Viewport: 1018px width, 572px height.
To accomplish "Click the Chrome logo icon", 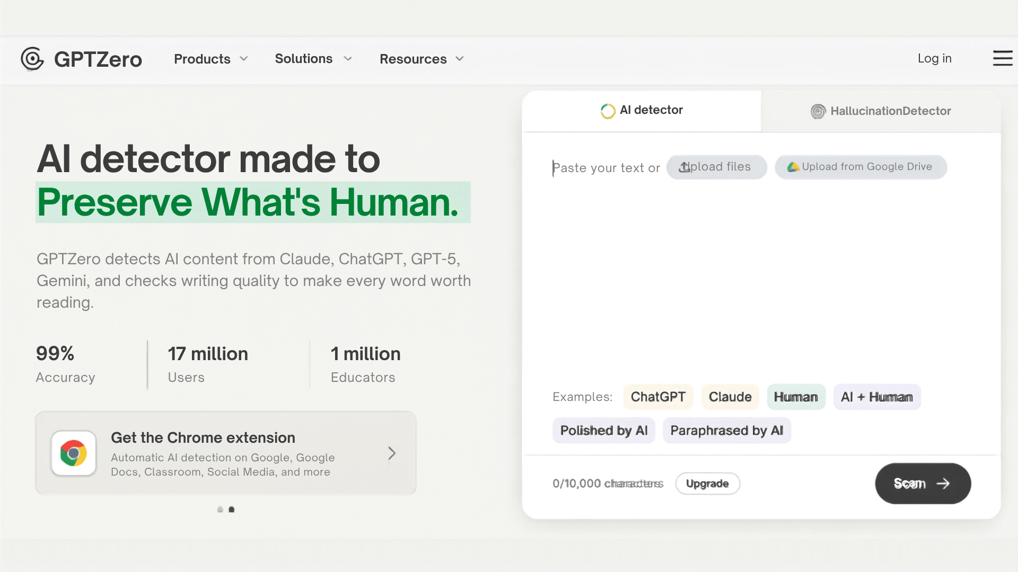I will click(74, 453).
